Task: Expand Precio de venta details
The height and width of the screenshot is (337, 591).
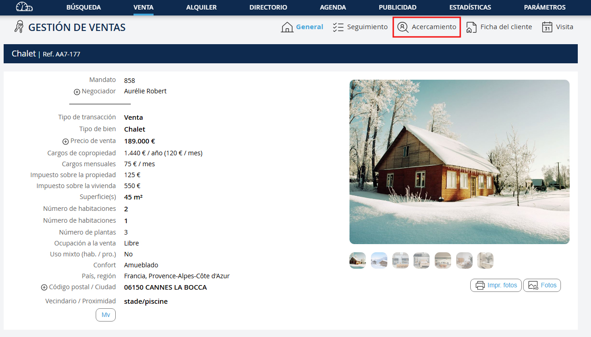Action: click(66, 142)
